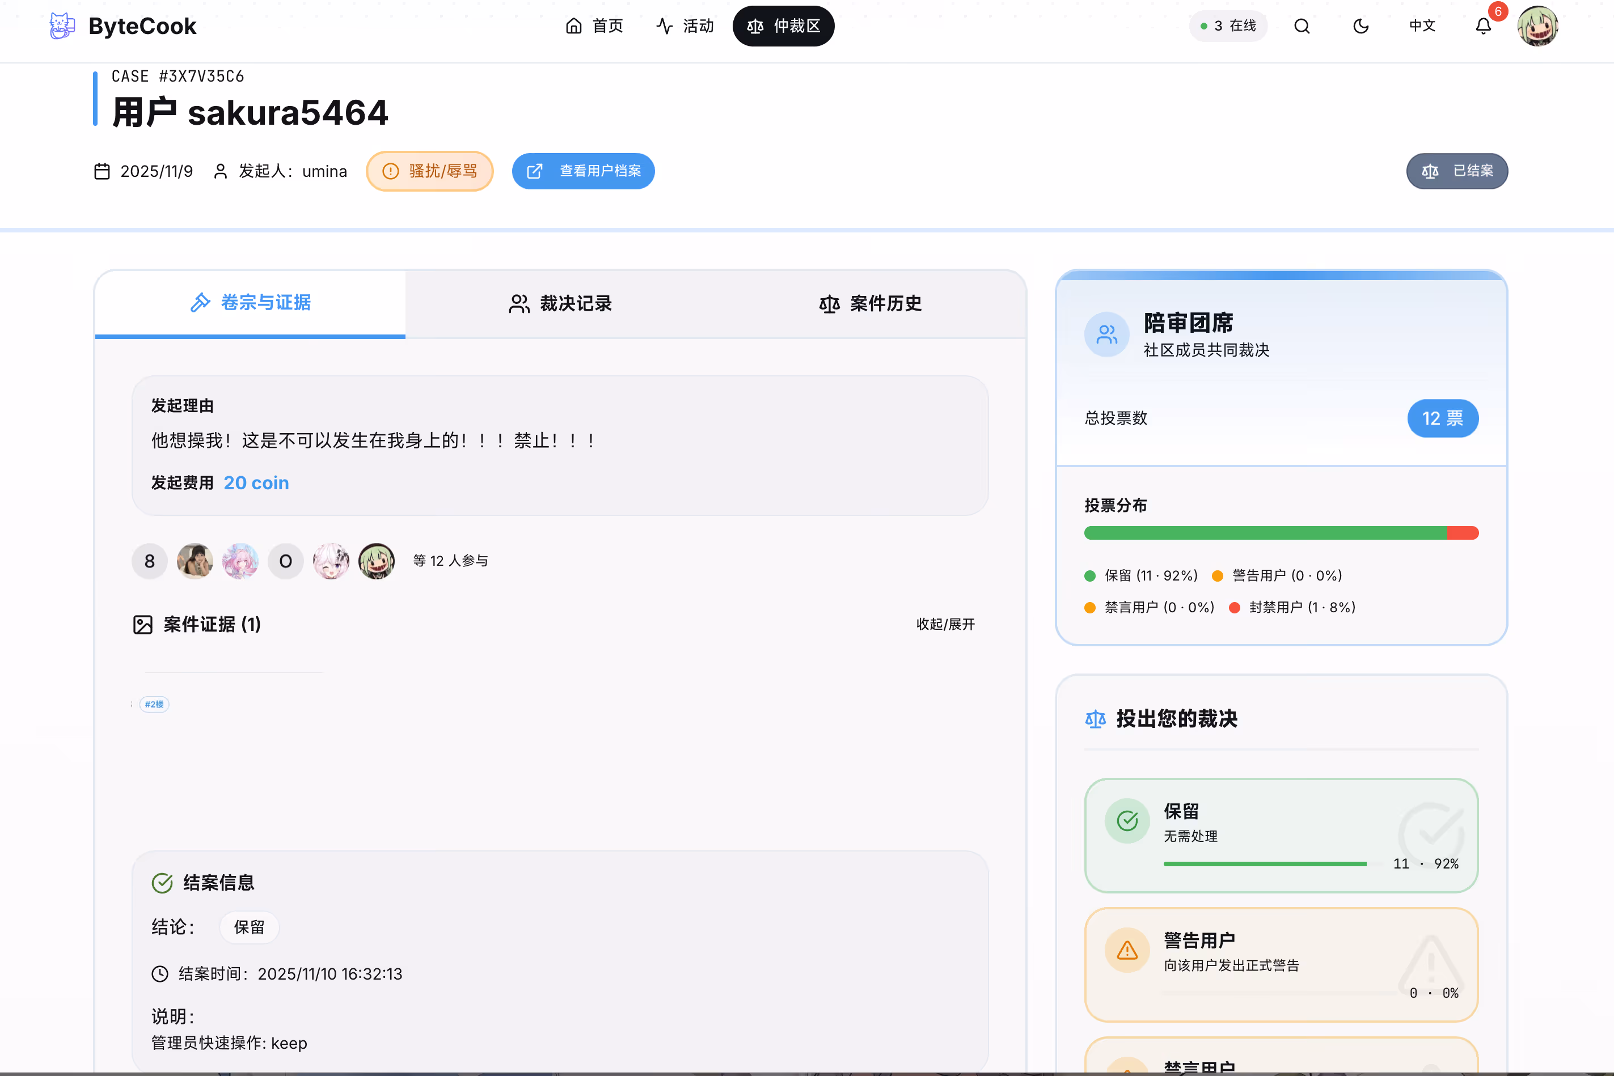1614x1076 pixels.
Task: Click the jury people icon beside 陪审团席
Action: (x=1106, y=335)
